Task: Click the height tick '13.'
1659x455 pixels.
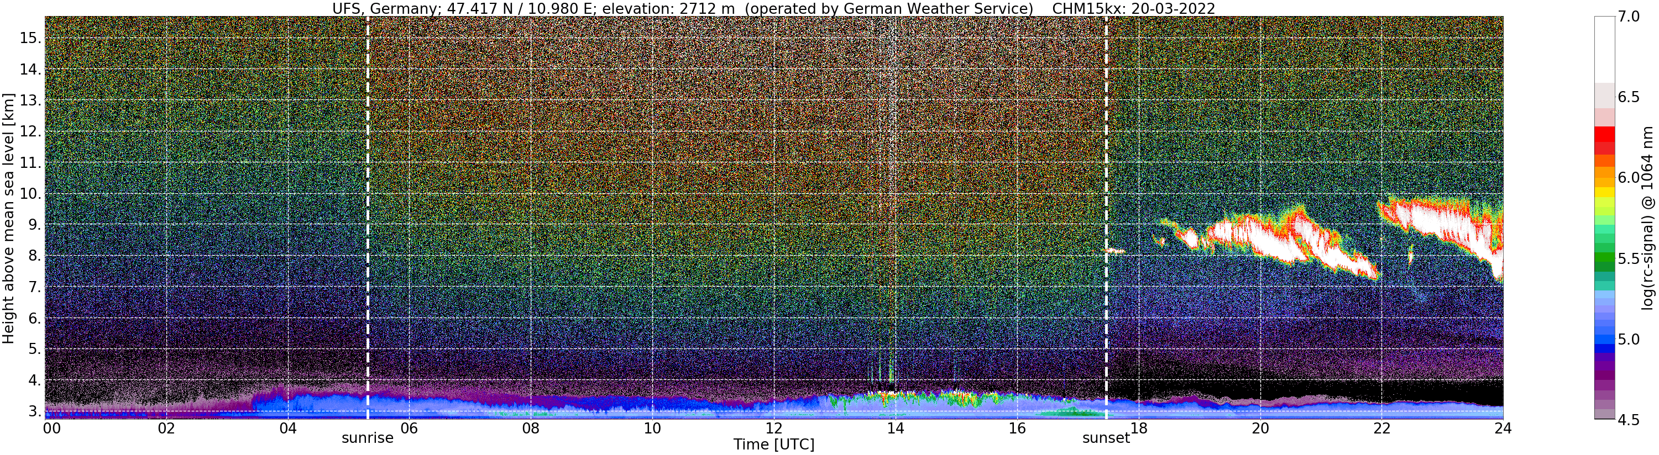Action: (30, 100)
